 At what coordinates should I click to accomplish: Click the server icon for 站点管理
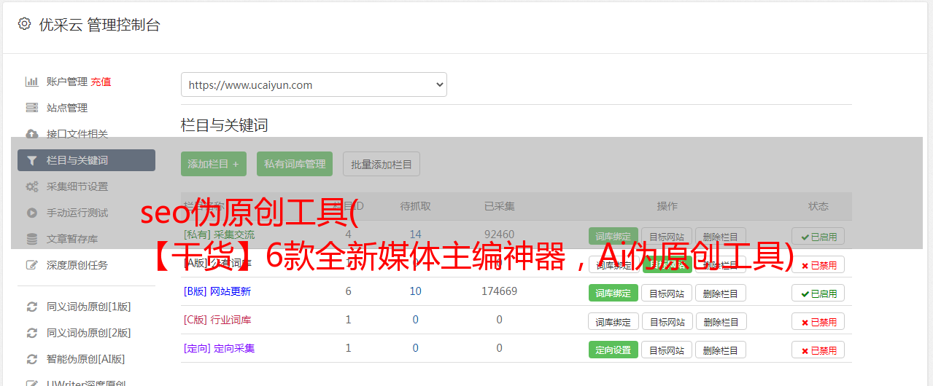(32, 108)
